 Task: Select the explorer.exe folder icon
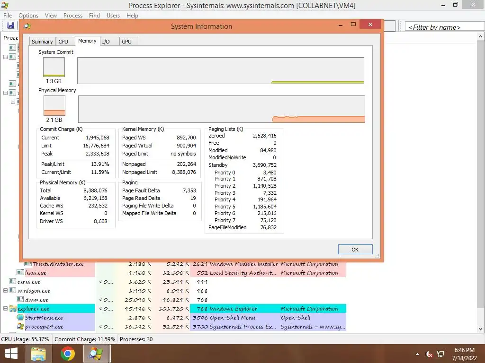pyautogui.click(x=12, y=308)
